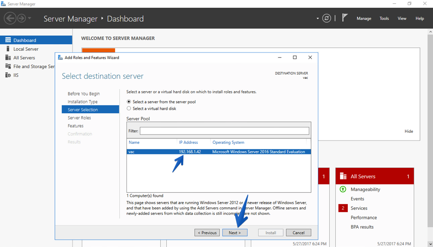
Task: Open Performance in All Servers tile
Action: pos(364,218)
